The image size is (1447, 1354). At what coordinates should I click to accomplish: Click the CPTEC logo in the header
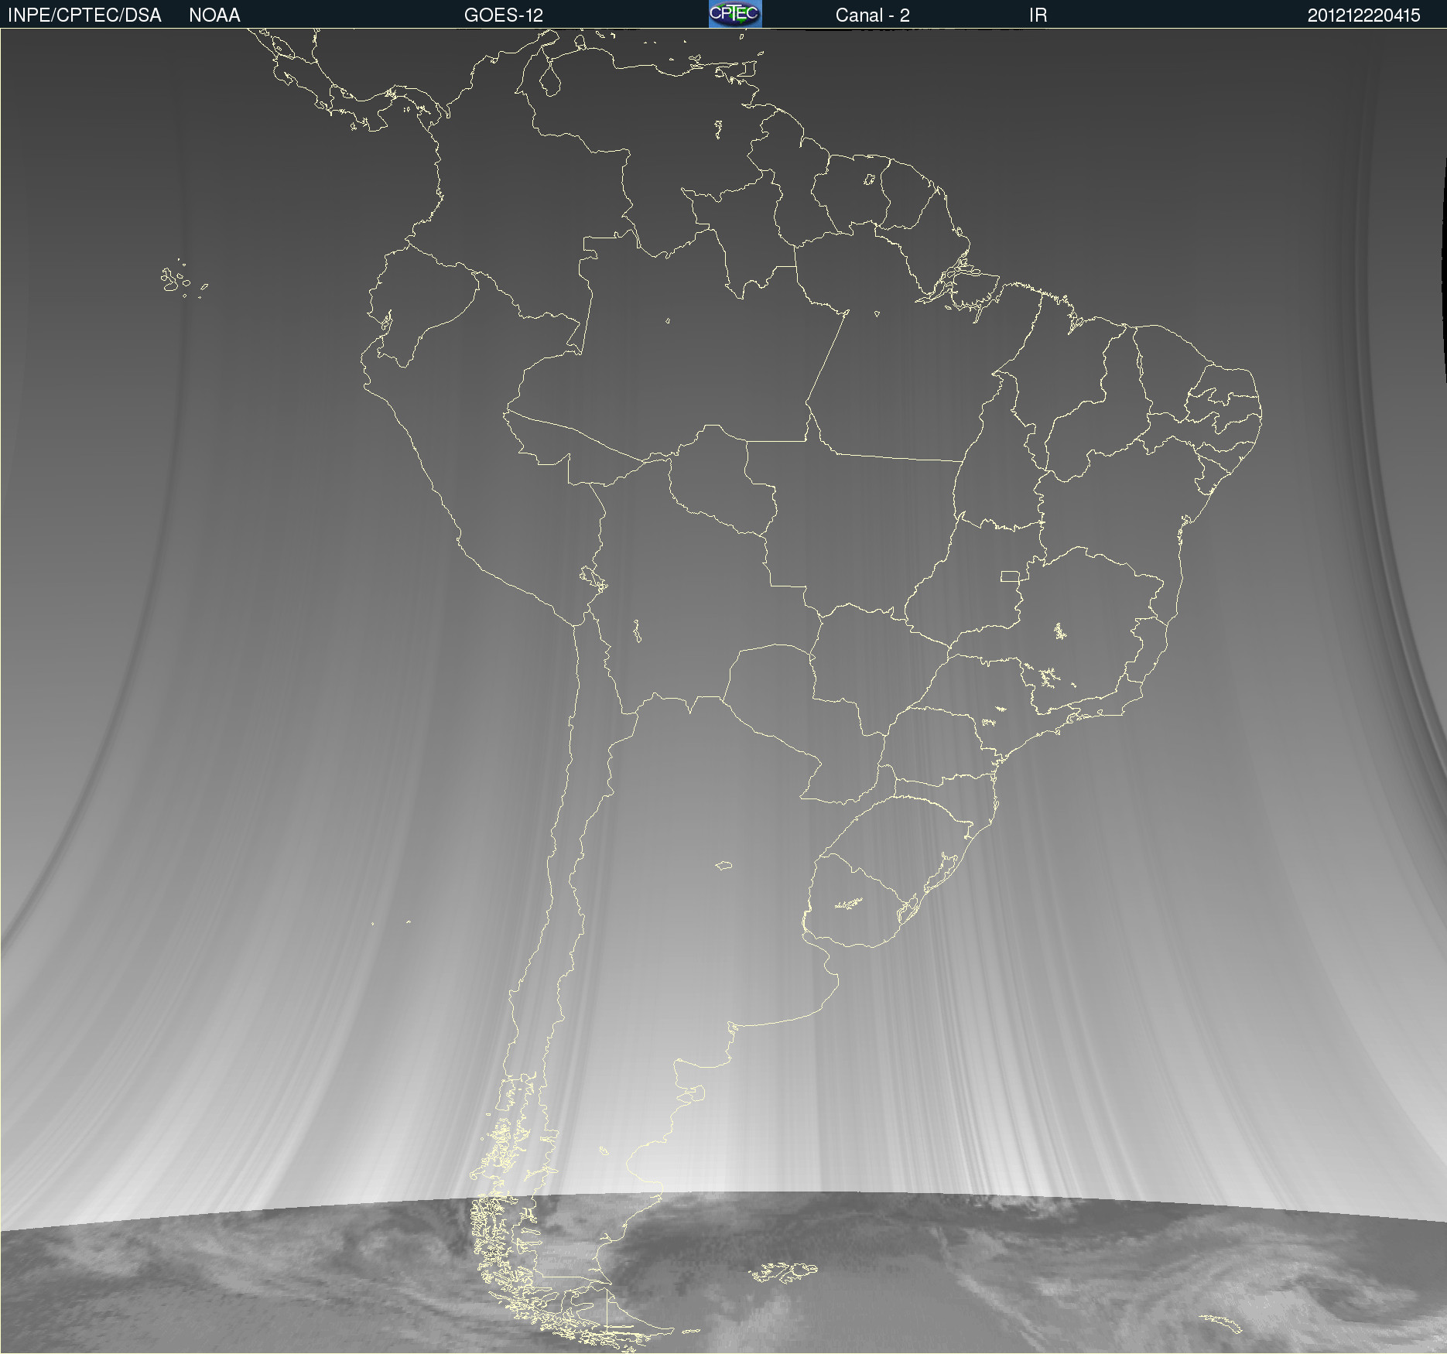735,14
